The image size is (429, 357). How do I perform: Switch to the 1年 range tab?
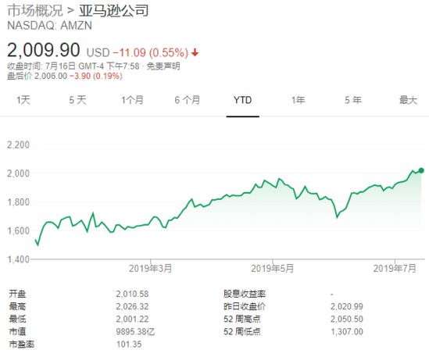pos(298,100)
